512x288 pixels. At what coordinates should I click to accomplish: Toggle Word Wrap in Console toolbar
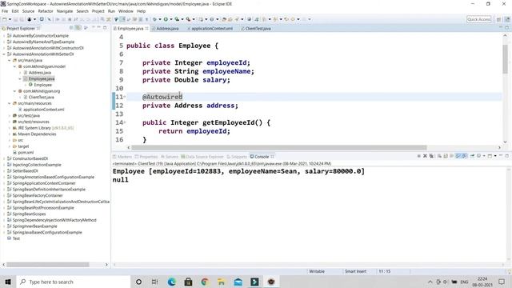pyautogui.click(x=451, y=156)
